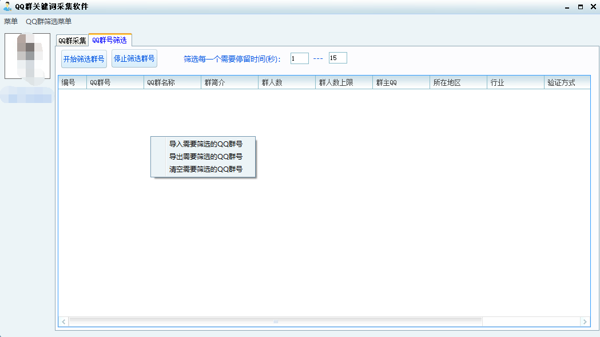Open the QQ群筛选菜单 menu
The height and width of the screenshot is (337, 600).
[49, 21]
